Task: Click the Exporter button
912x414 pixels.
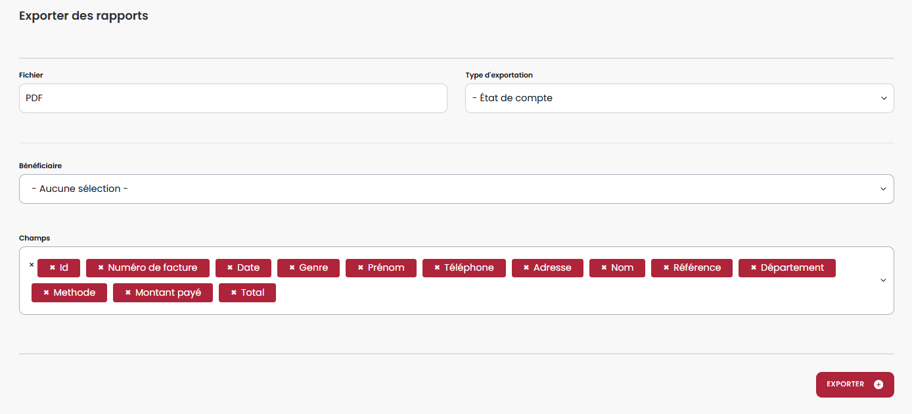Action: [x=846, y=384]
